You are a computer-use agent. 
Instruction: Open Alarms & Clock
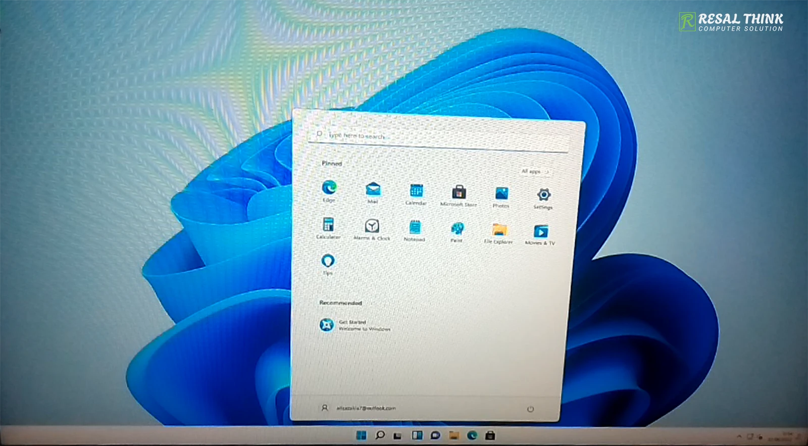pos(372,229)
